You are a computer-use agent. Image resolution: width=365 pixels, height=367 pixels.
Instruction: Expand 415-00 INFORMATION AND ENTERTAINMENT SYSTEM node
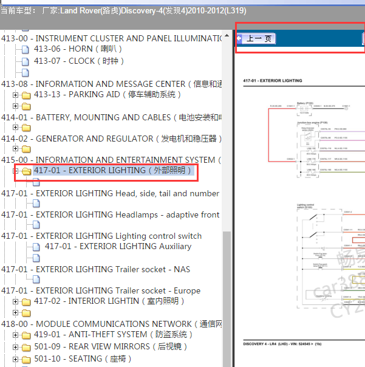click(15, 149)
